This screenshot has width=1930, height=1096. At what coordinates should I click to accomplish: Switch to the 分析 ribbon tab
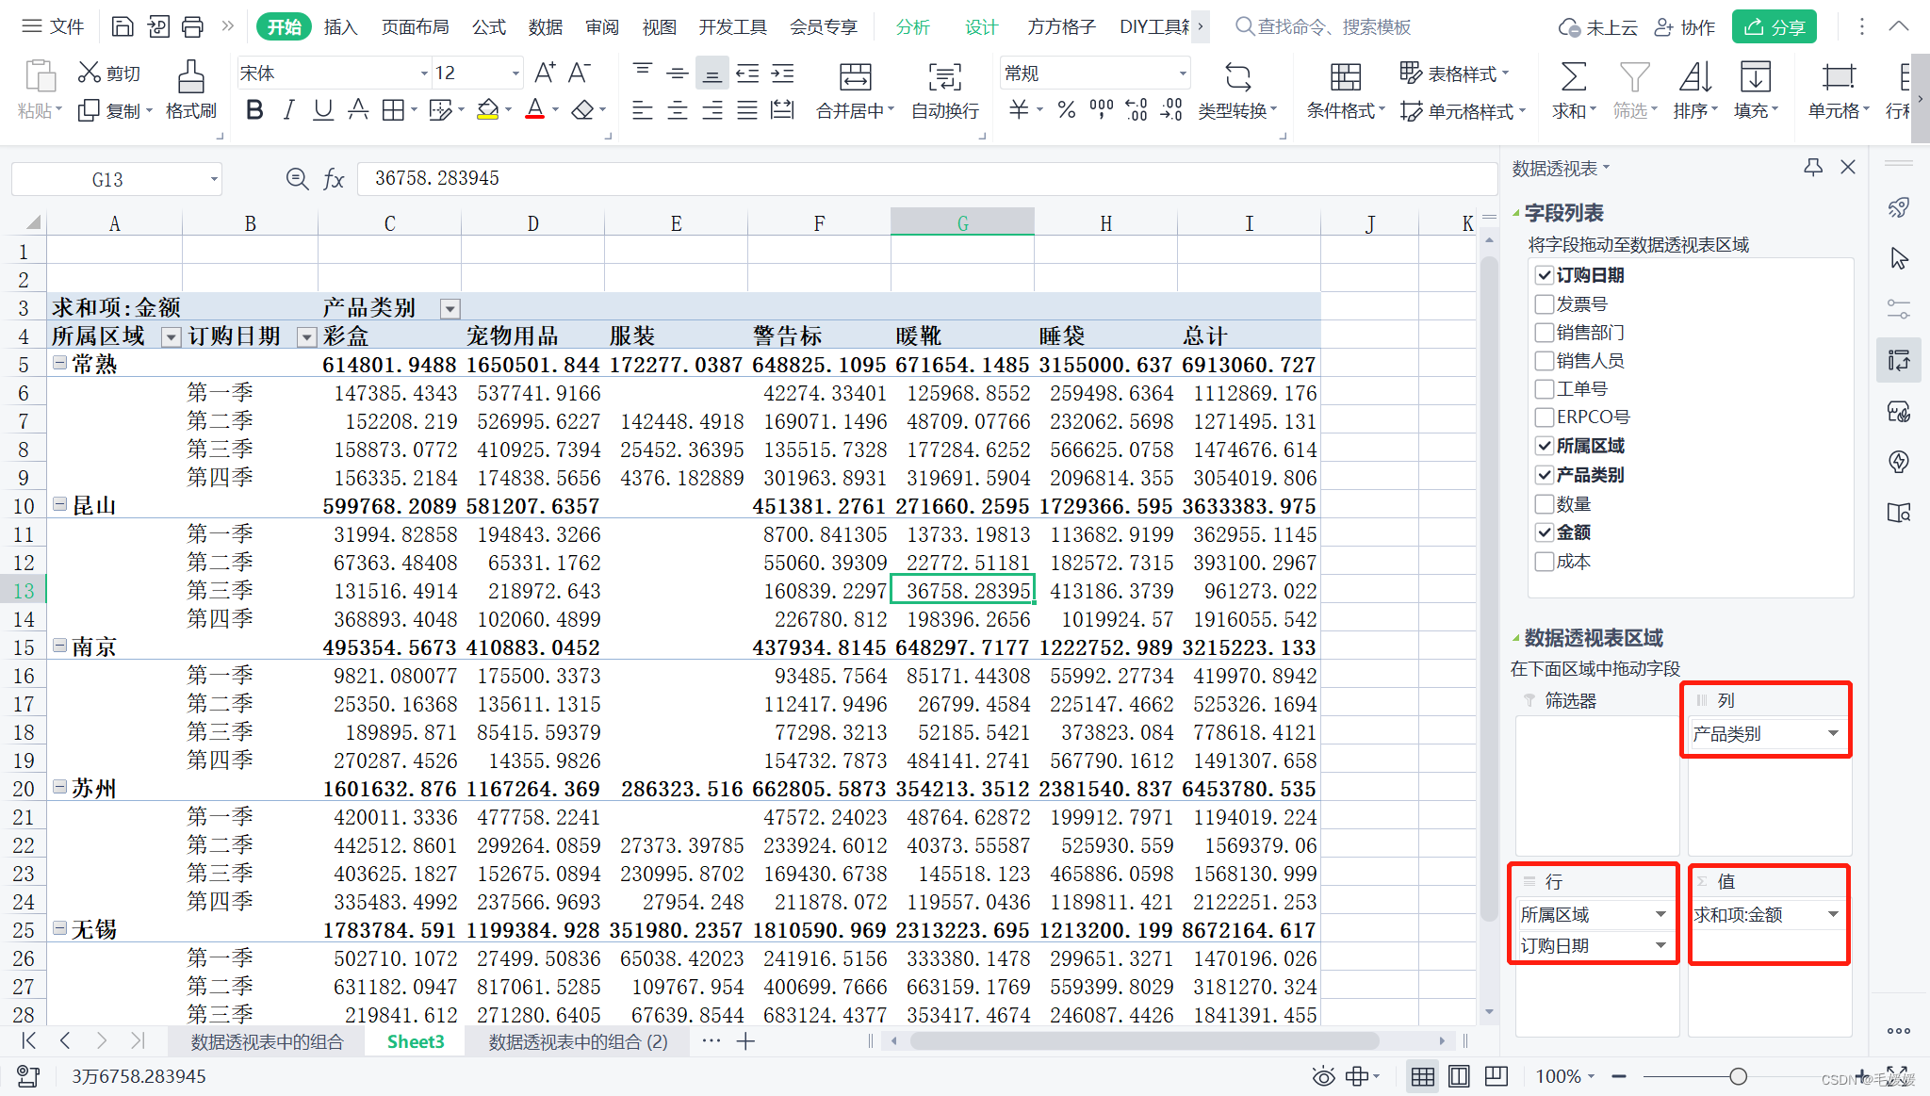pyautogui.click(x=912, y=27)
